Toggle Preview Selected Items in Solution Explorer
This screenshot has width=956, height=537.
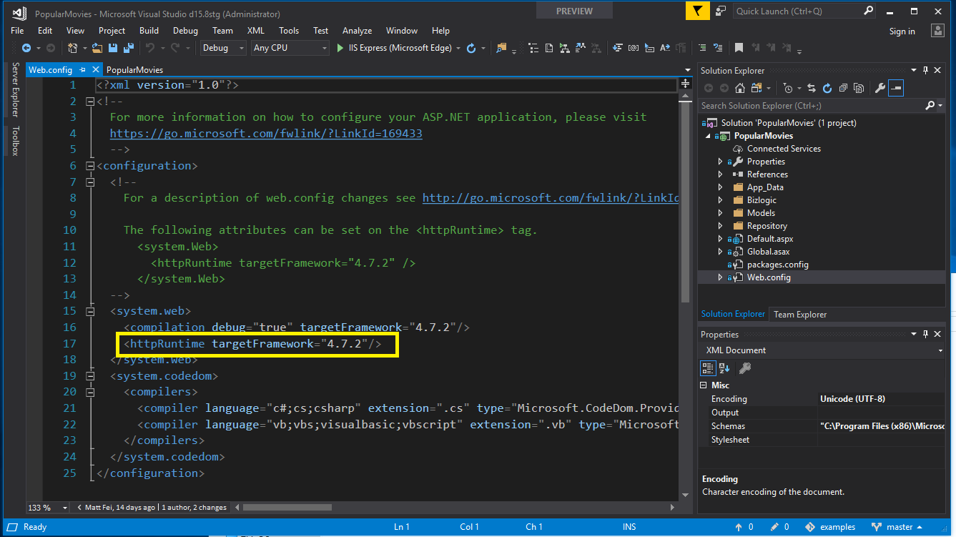896,88
